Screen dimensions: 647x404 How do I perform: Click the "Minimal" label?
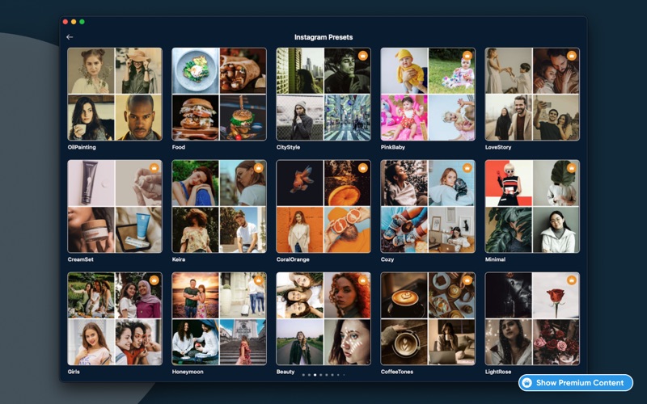pyautogui.click(x=495, y=259)
